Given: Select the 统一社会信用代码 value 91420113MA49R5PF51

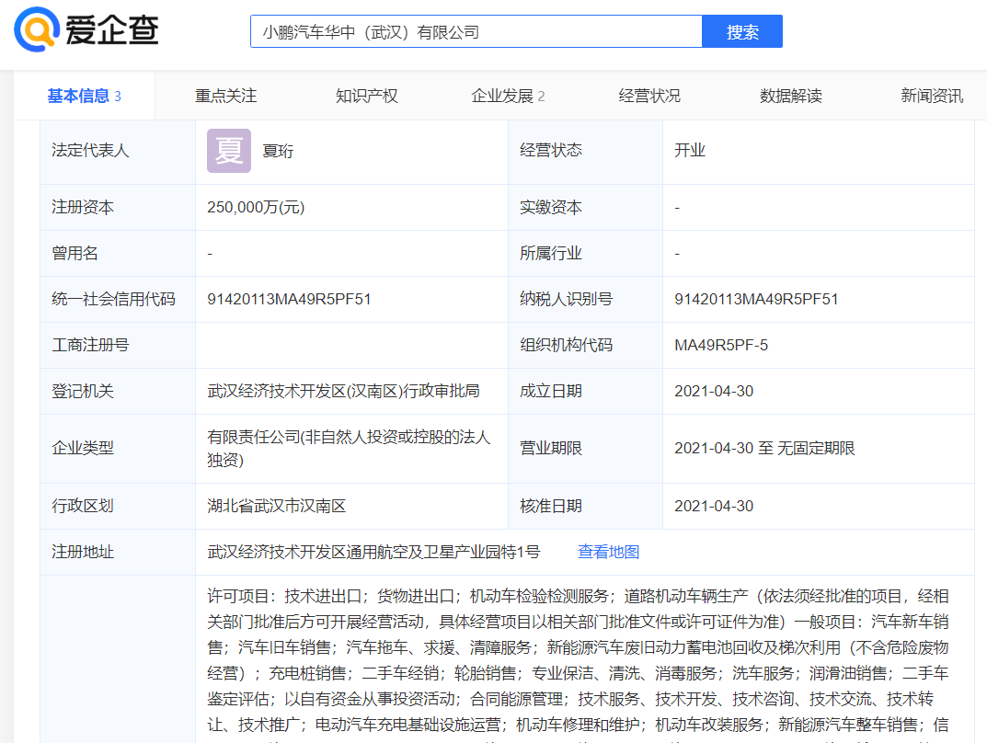Looking at the screenshot, I should pyautogui.click(x=289, y=299).
